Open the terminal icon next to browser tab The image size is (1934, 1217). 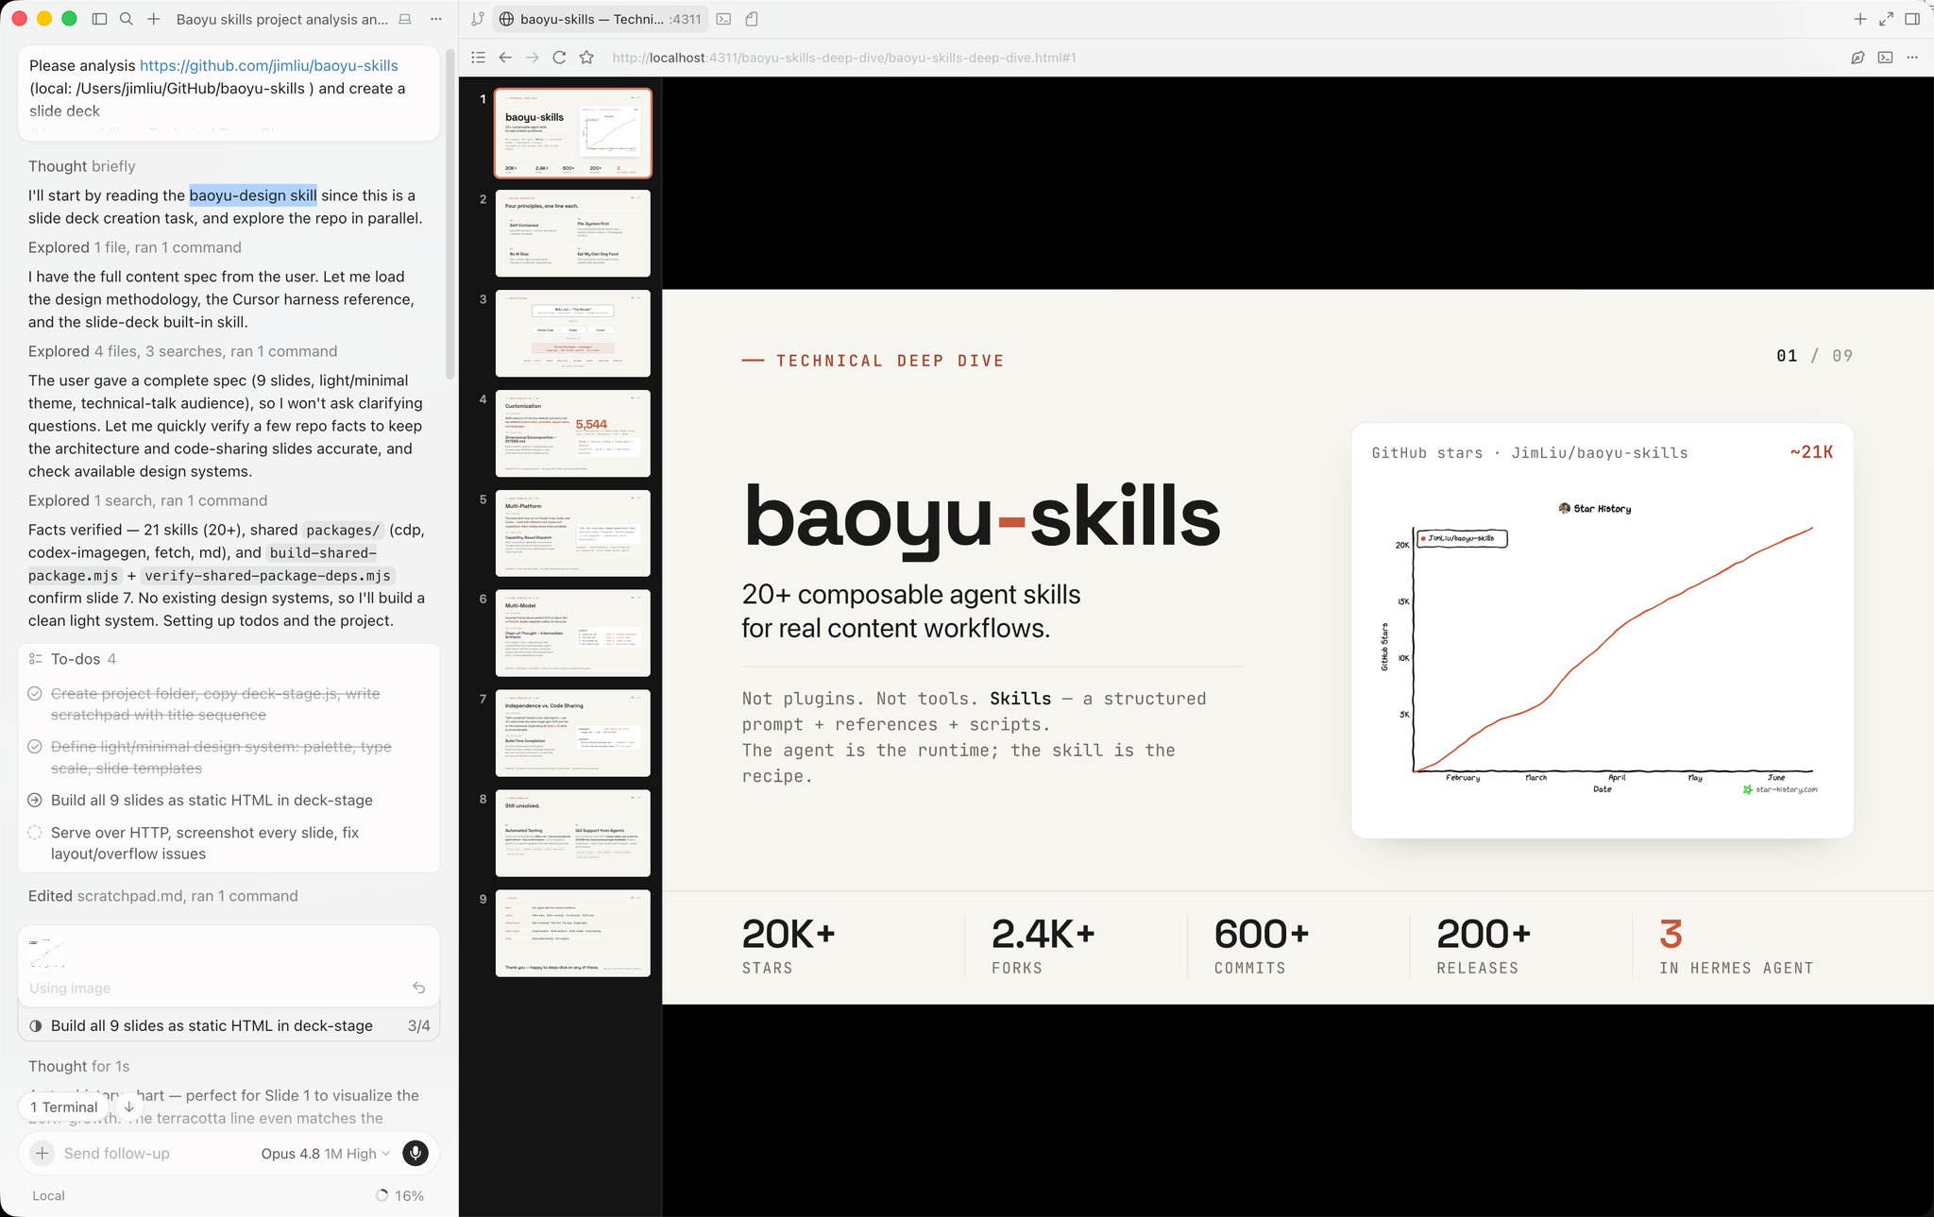[723, 19]
